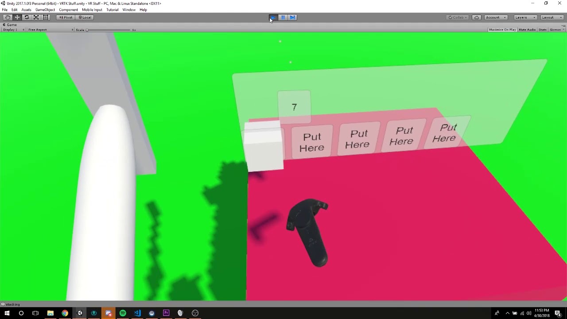567x319 pixels.
Task: Open File Explorer from taskbar
Action: 50,313
